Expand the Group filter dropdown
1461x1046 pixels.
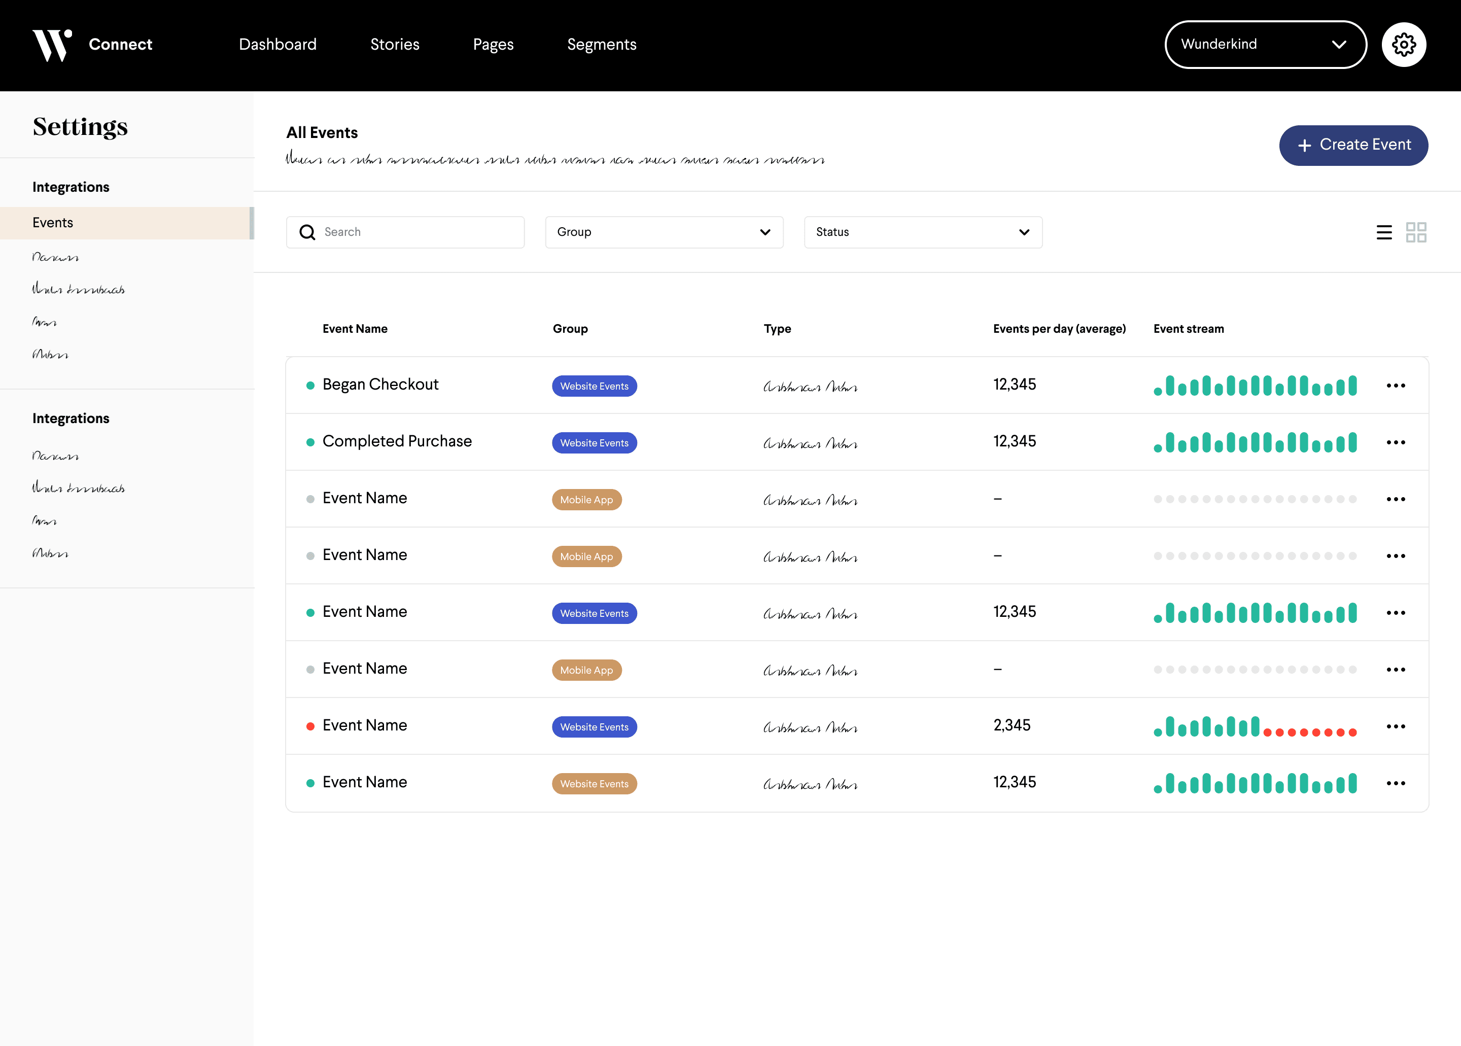(x=664, y=232)
